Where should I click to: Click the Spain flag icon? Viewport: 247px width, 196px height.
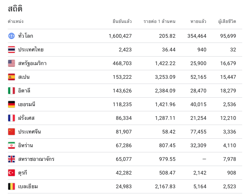pos(11,77)
